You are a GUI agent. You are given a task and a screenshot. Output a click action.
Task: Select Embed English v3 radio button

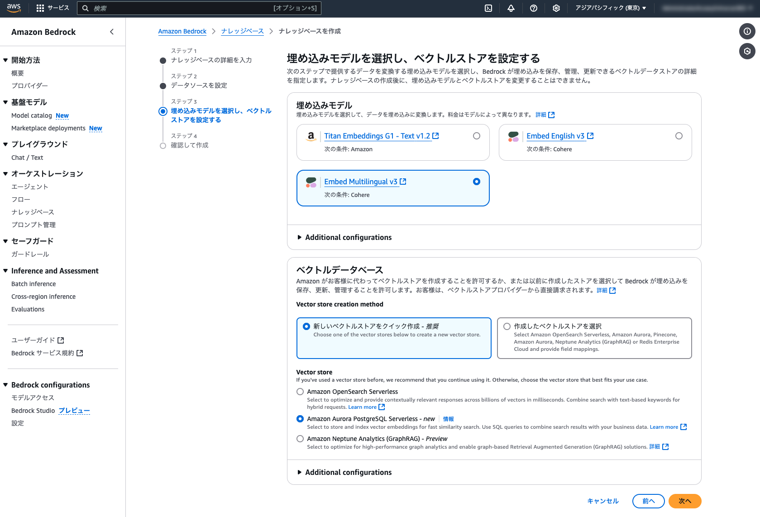(x=679, y=136)
